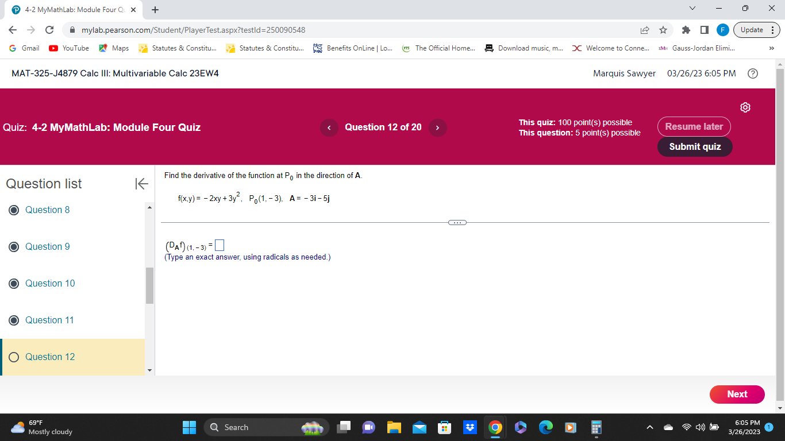
Task: Select the Question 12 radio button
Action: click(x=14, y=357)
